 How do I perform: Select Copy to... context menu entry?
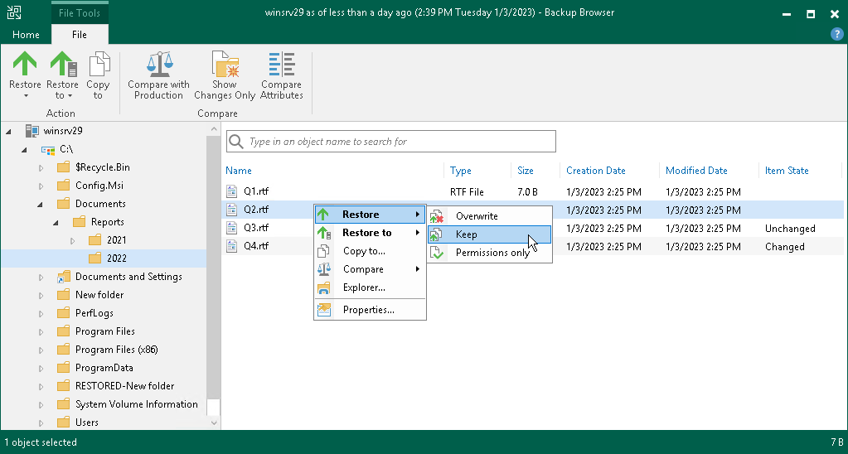coord(370,251)
